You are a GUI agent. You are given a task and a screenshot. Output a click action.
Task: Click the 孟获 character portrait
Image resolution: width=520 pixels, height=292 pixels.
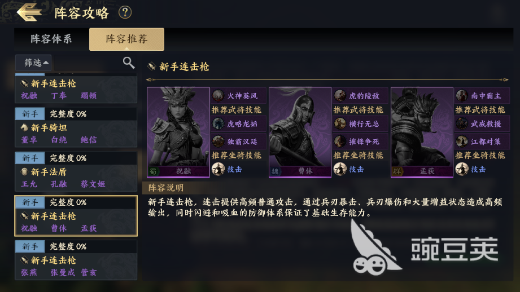pyautogui.click(x=422, y=132)
